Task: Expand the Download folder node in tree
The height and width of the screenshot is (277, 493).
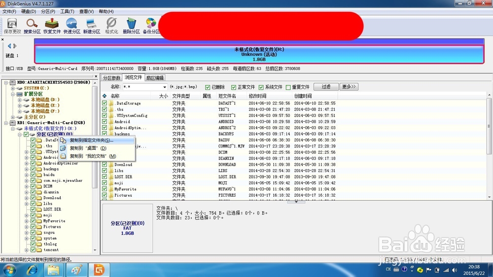Action: pyautogui.click(x=27, y=198)
